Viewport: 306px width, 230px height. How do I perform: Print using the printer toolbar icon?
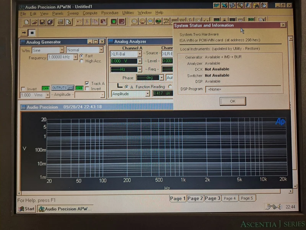coord(60,22)
